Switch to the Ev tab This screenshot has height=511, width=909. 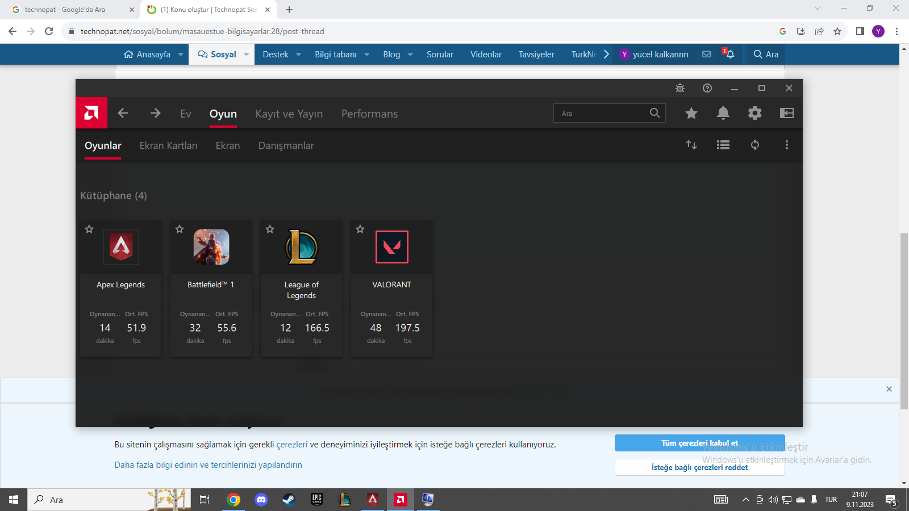(186, 114)
